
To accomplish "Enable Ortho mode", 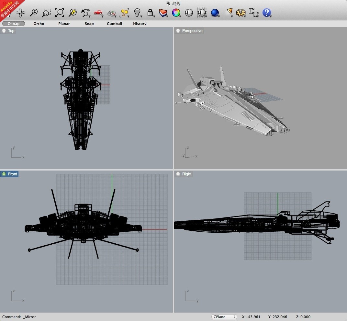I will (39, 24).
